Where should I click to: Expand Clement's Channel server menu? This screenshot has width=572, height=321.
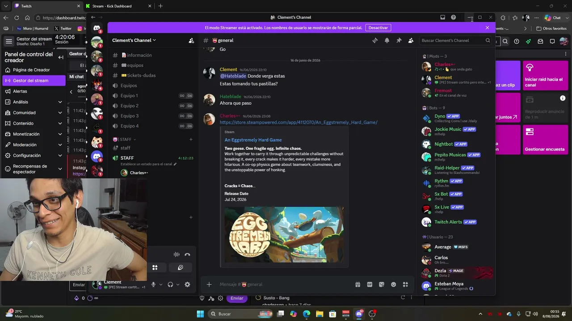point(134,40)
